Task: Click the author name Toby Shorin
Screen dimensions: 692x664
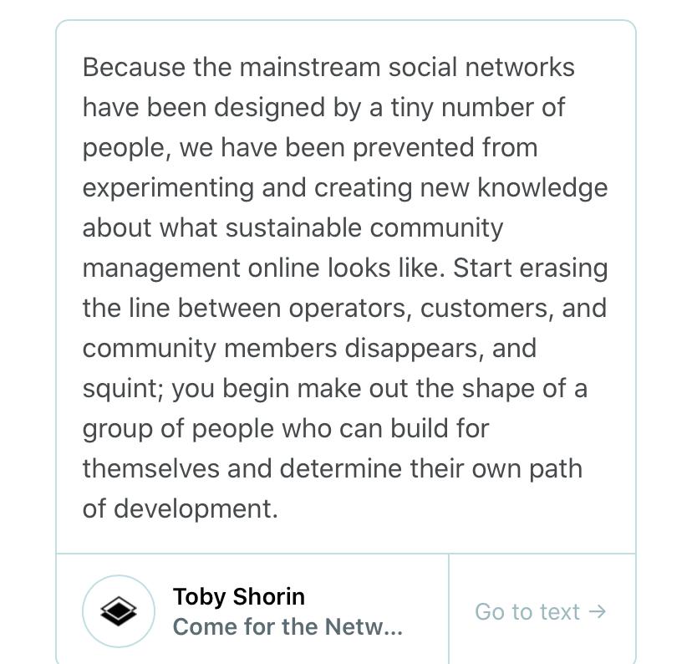Action: (x=239, y=596)
